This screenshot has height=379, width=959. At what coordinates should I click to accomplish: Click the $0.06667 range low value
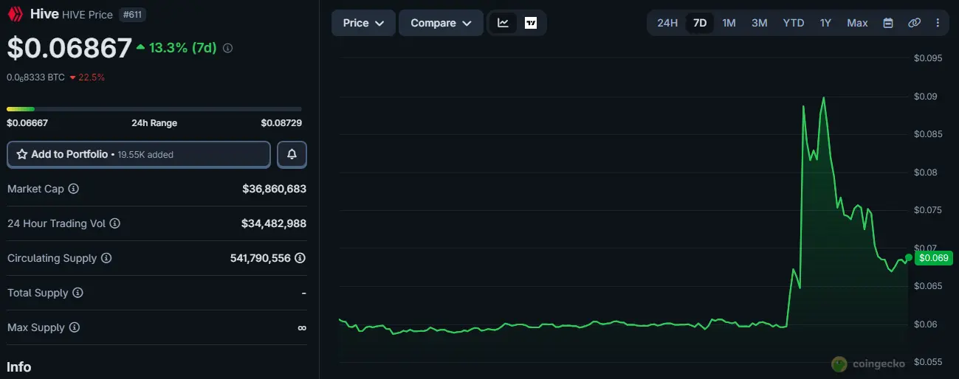click(27, 123)
